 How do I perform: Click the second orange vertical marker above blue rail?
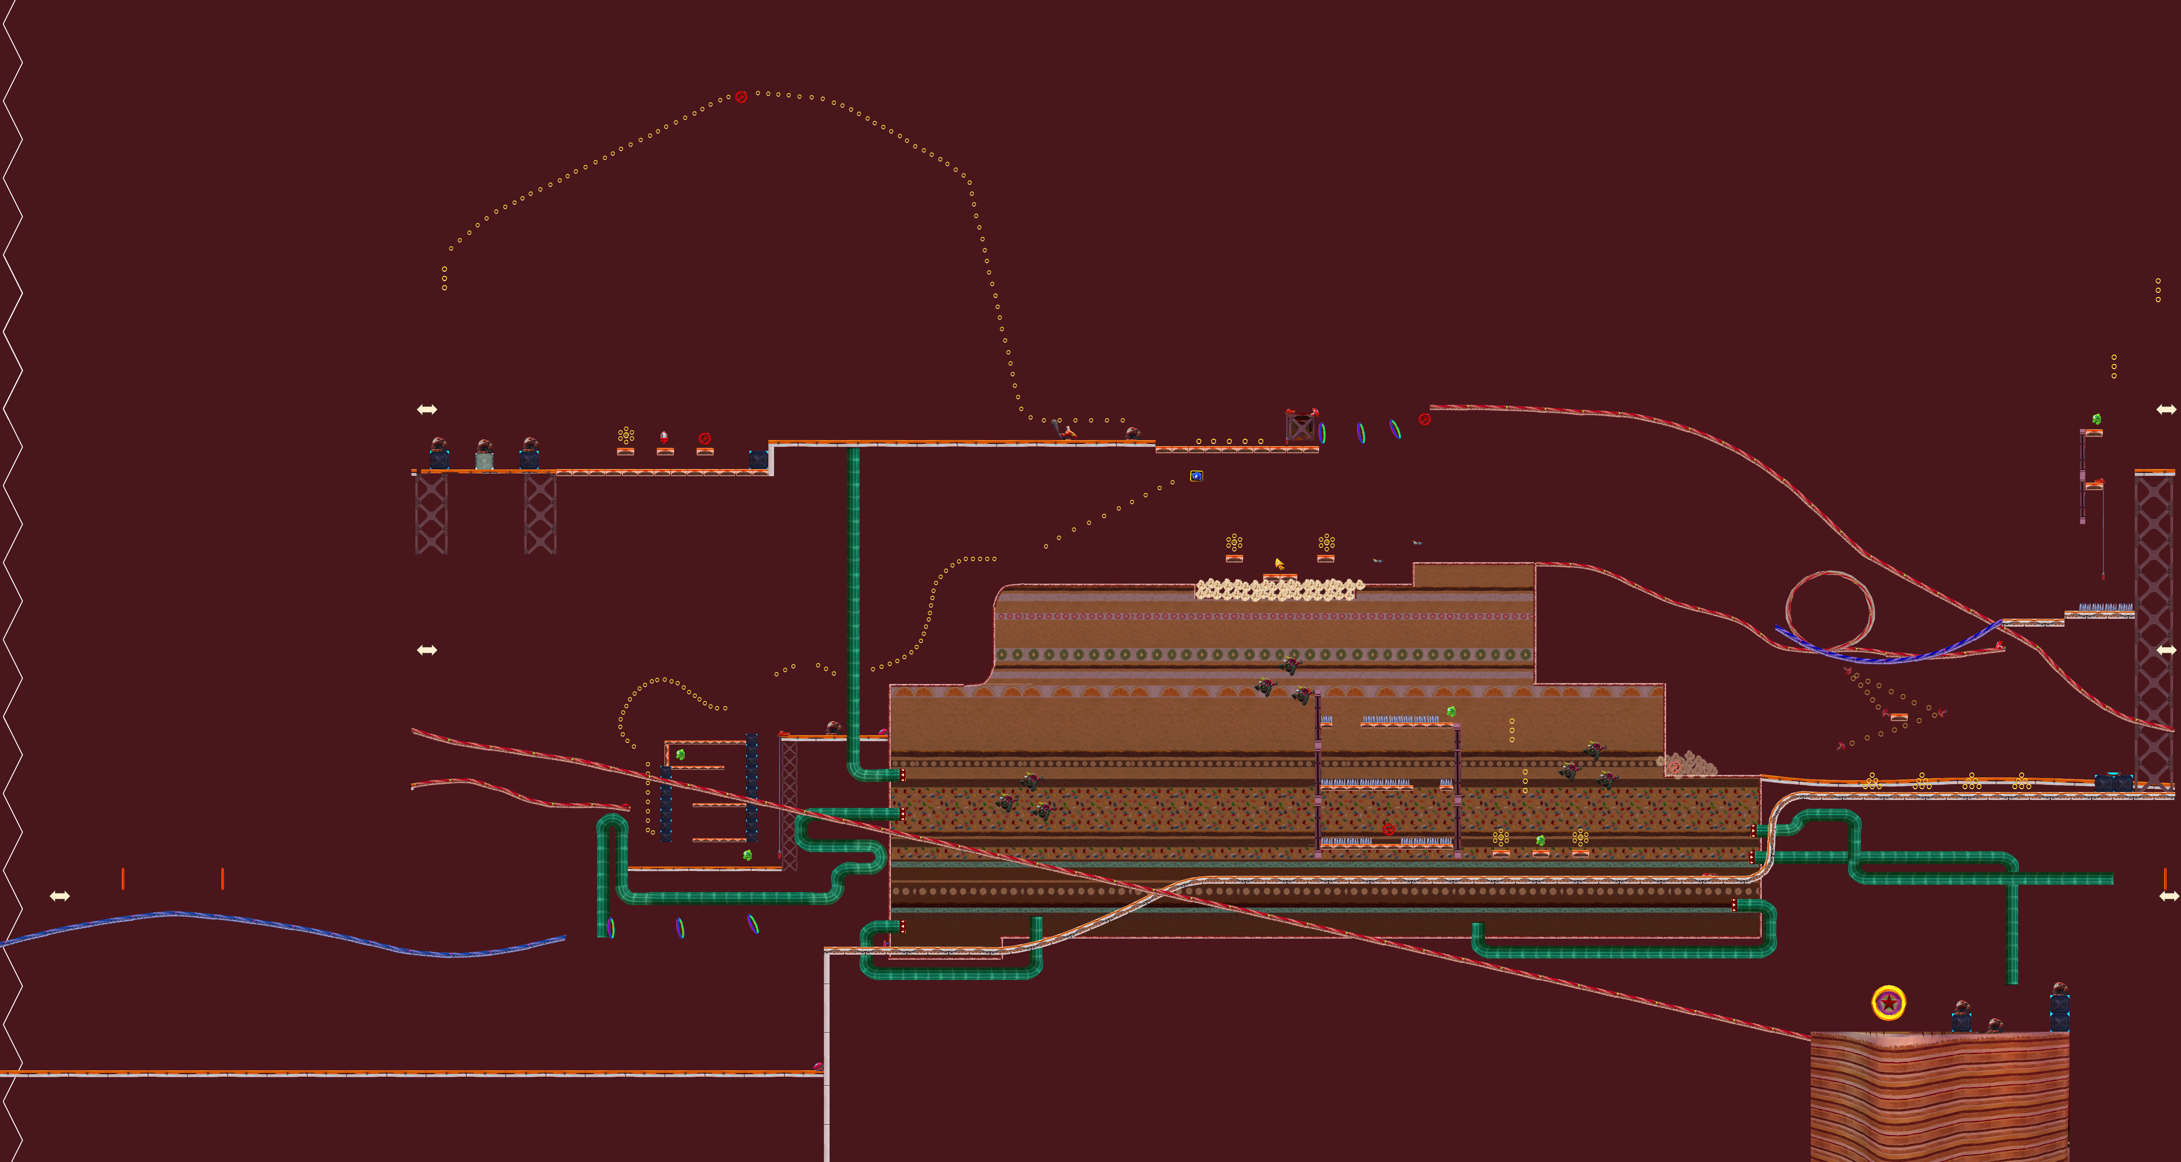(223, 878)
